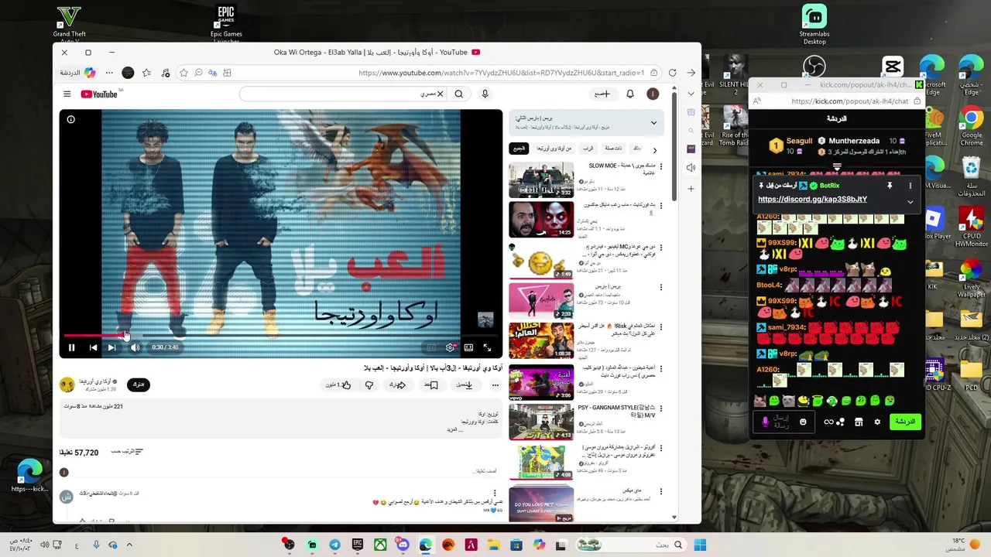Click the YouTube search magnifier button
991x557 pixels.
coord(459,94)
